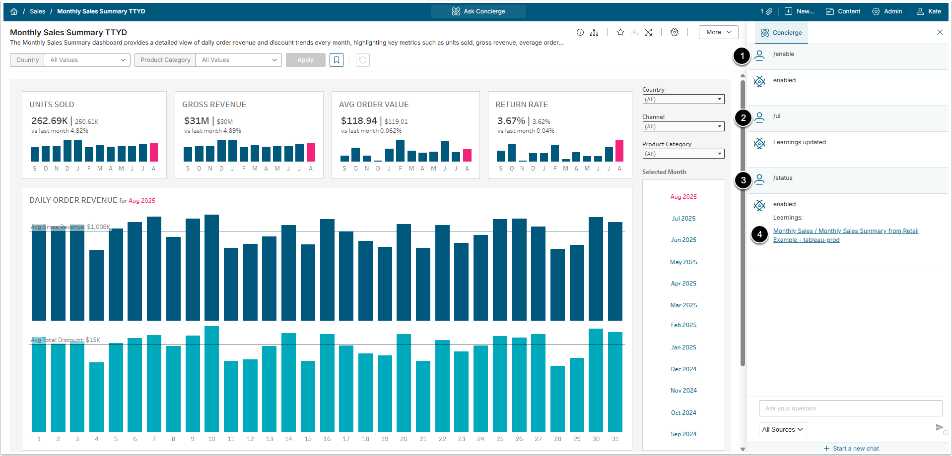Screen dimensions: 952x456
Task: Open the More dropdown menu
Action: click(x=718, y=32)
